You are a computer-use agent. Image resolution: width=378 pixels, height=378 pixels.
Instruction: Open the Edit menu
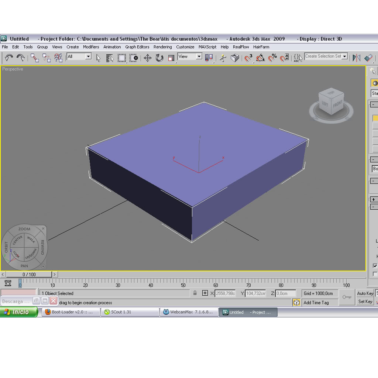point(16,47)
